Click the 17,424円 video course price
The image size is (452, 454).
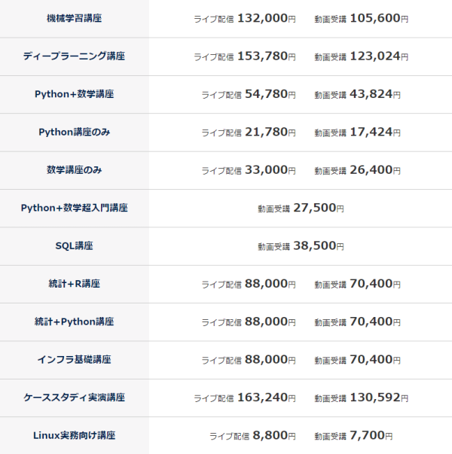coord(375,132)
